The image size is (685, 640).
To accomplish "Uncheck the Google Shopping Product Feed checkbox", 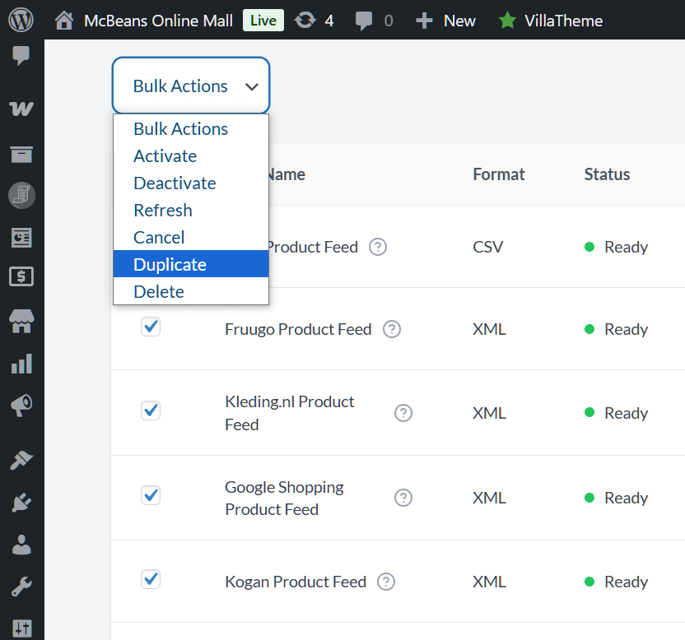I will pyautogui.click(x=151, y=495).
